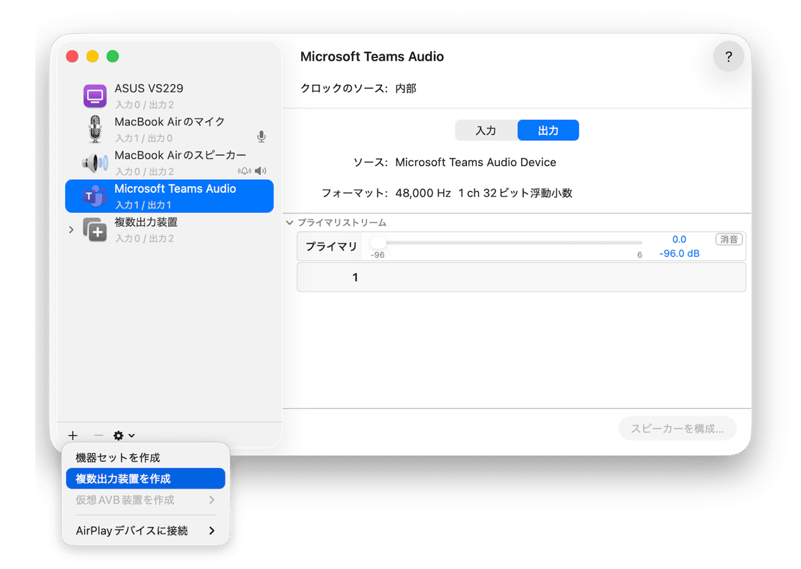Select the MacBook Airのマイク device row

(169, 129)
